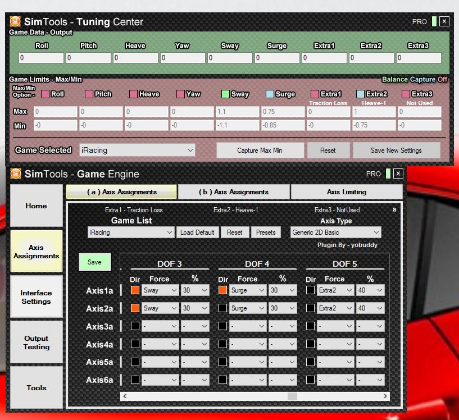Click the Save New Settings button
Image resolution: width=459 pixels, height=420 pixels.
(x=396, y=150)
